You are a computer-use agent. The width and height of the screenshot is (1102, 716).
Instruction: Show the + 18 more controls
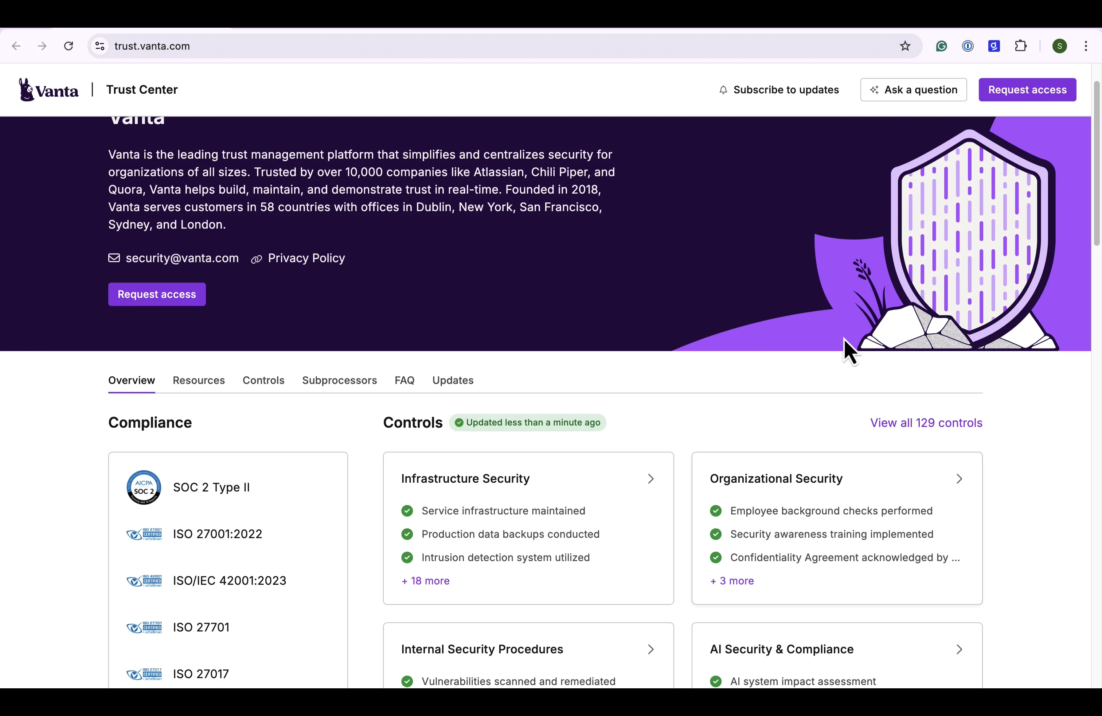coord(425,581)
